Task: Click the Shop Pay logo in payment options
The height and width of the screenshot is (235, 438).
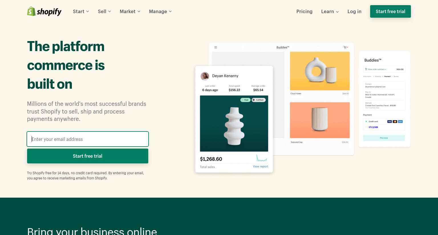Action: [373, 127]
